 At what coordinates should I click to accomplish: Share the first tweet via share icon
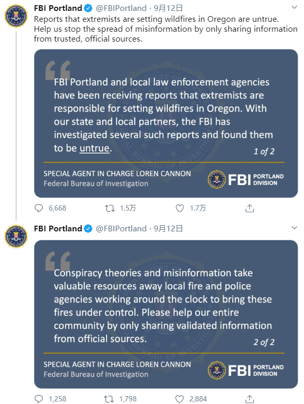click(249, 208)
